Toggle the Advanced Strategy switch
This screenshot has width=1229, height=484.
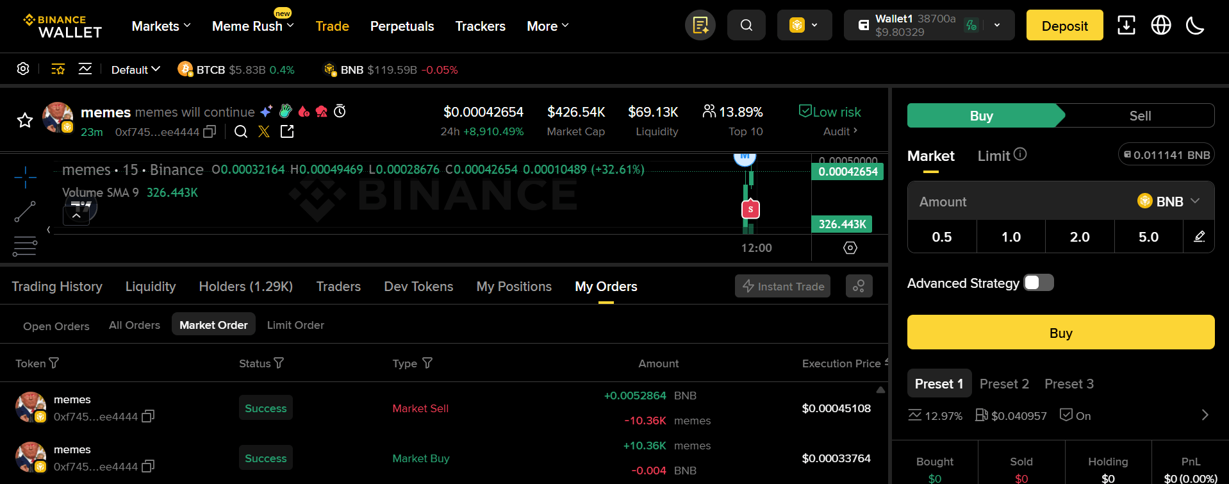pos(1039,283)
